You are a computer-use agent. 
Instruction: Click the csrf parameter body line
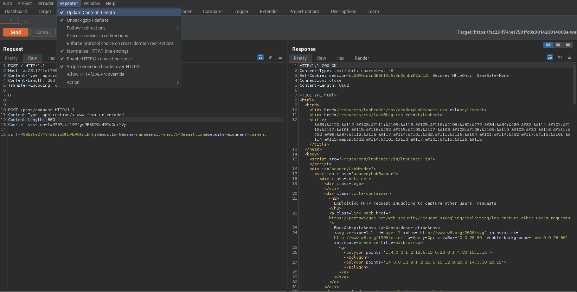pyautogui.click(x=137, y=134)
